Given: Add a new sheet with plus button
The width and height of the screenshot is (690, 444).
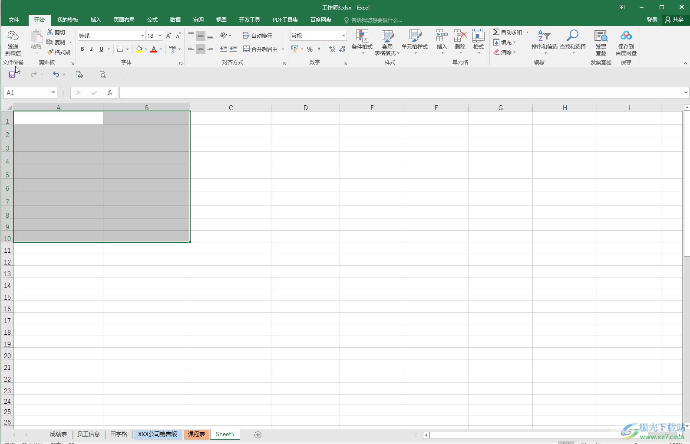Looking at the screenshot, I should point(258,435).
